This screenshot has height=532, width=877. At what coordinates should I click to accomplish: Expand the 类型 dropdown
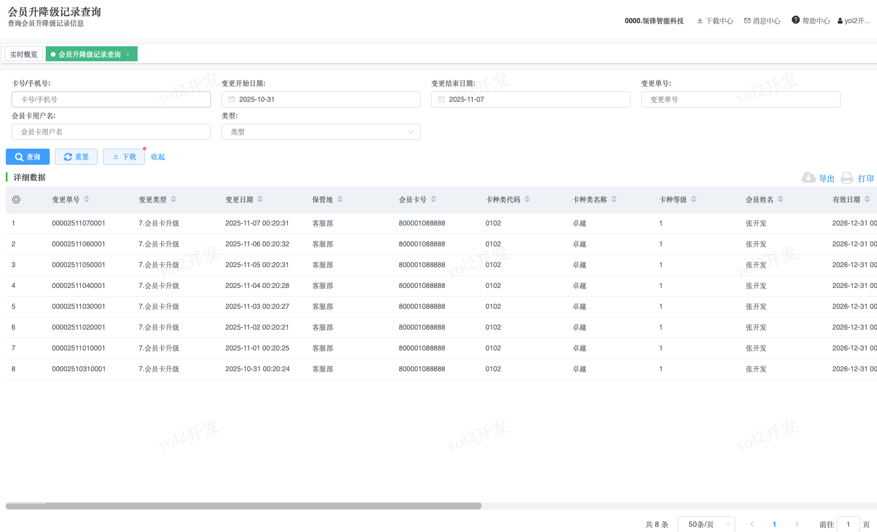(x=321, y=132)
